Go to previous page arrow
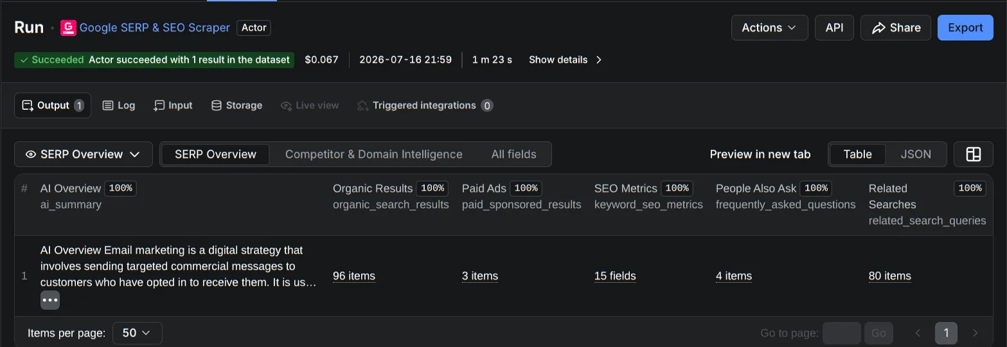Screen dimensions: 1007x347 click(x=918, y=333)
